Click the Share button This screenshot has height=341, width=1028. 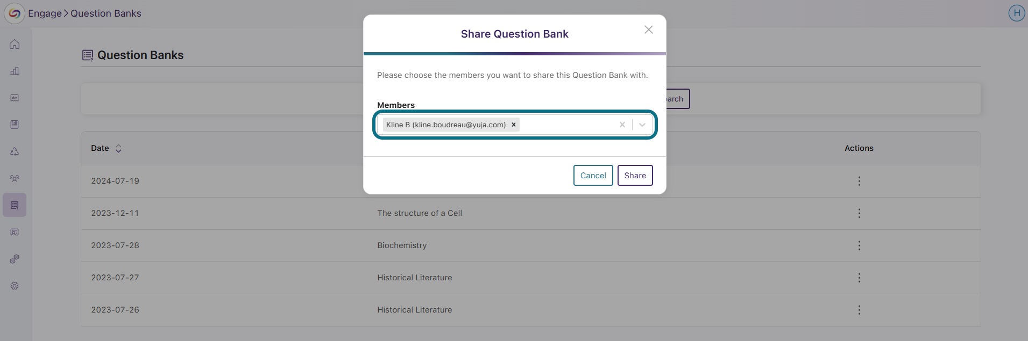pyautogui.click(x=635, y=175)
